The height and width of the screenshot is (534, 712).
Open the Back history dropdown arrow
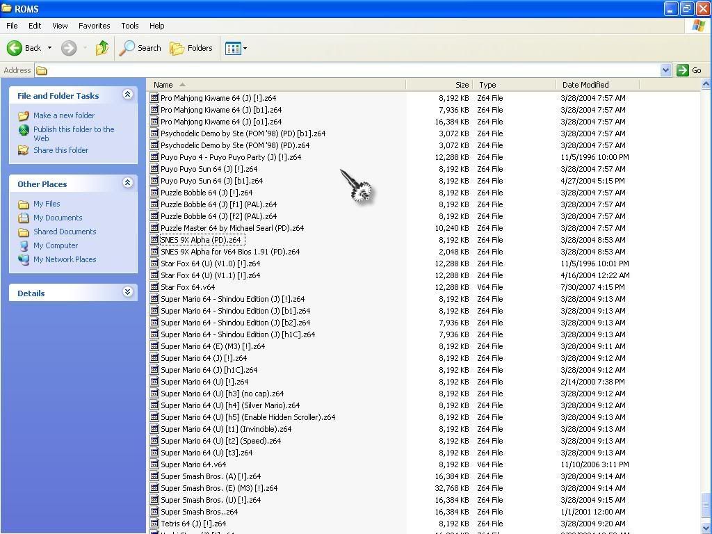tap(49, 48)
